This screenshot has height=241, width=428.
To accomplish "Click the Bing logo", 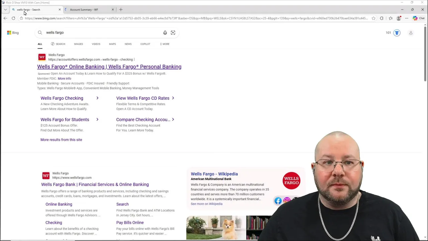I will click(13, 32).
